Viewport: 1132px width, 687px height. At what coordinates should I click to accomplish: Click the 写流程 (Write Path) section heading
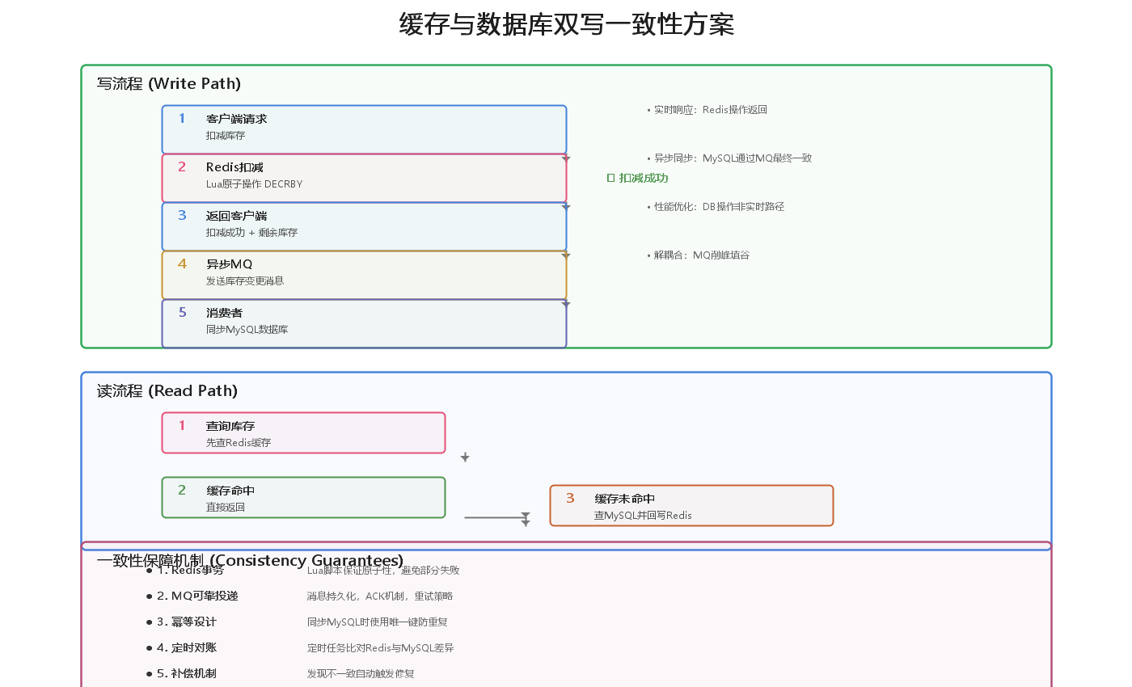click(169, 84)
